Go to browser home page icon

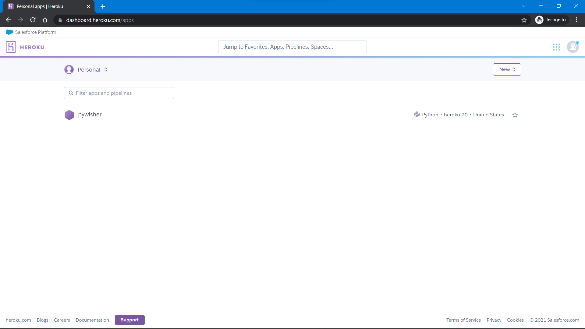click(45, 20)
